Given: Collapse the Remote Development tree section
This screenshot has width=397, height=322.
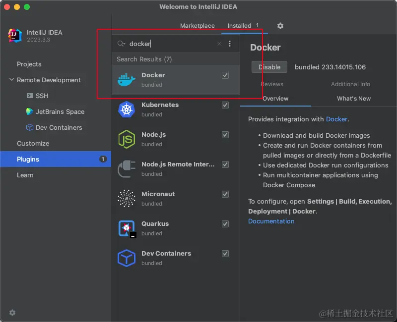Looking at the screenshot, I should (x=11, y=80).
